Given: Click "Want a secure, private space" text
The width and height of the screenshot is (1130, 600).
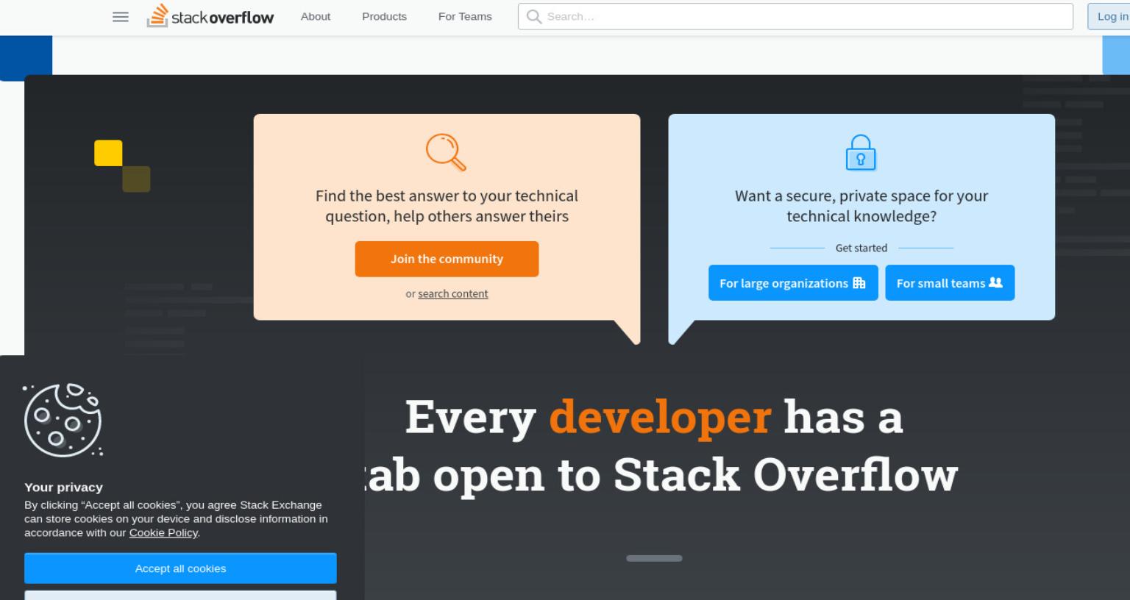Looking at the screenshot, I should tap(861, 206).
